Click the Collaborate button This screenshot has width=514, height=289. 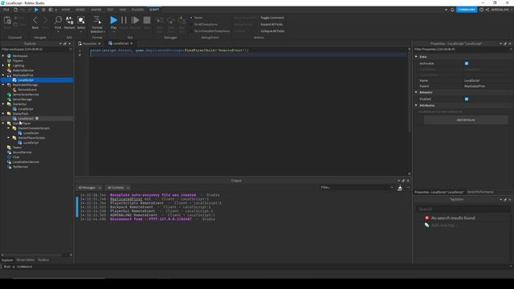tap(467, 10)
